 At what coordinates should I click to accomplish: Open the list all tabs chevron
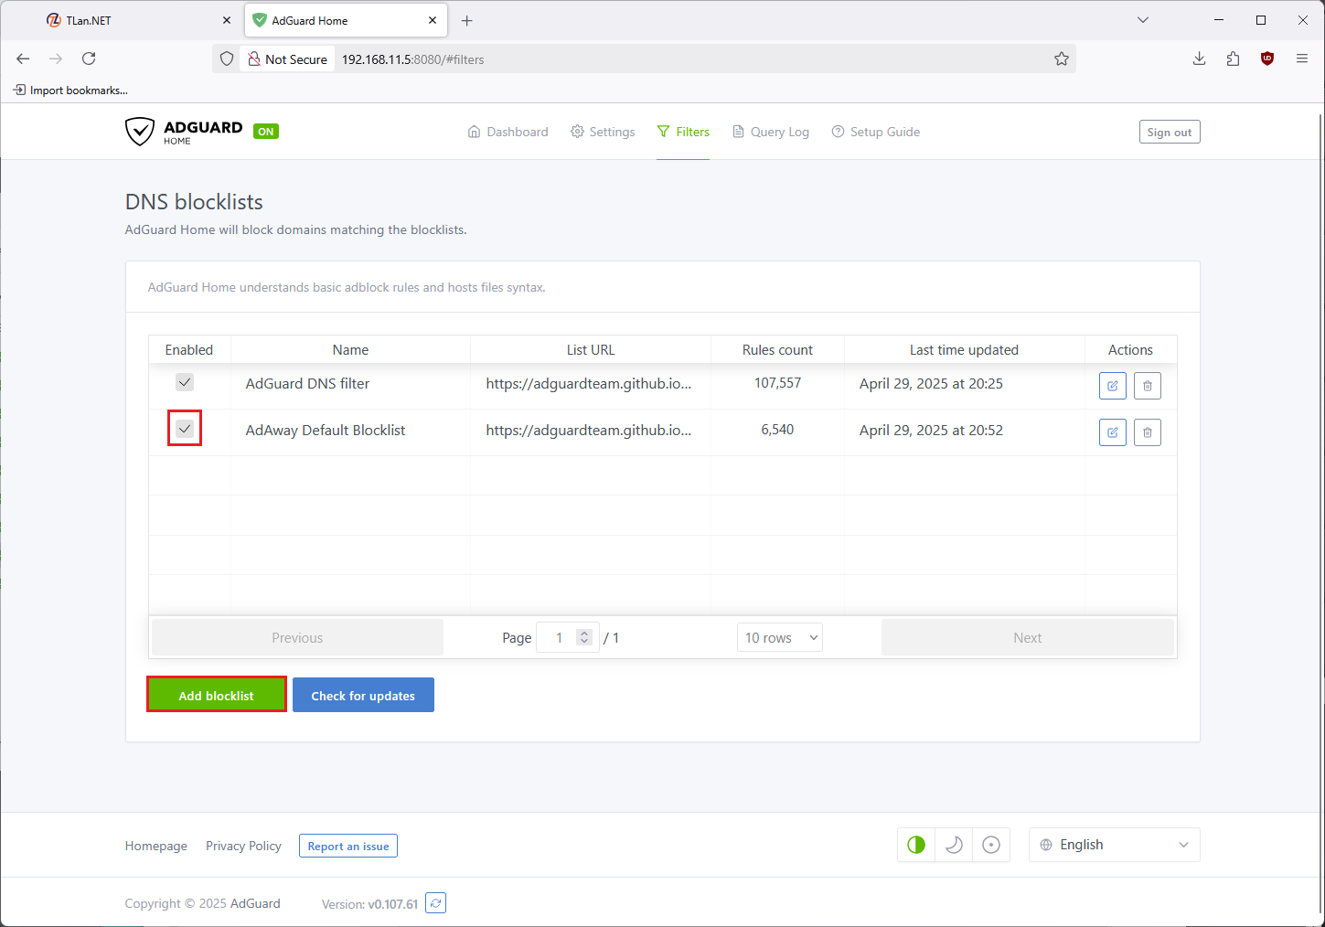click(x=1143, y=20)
